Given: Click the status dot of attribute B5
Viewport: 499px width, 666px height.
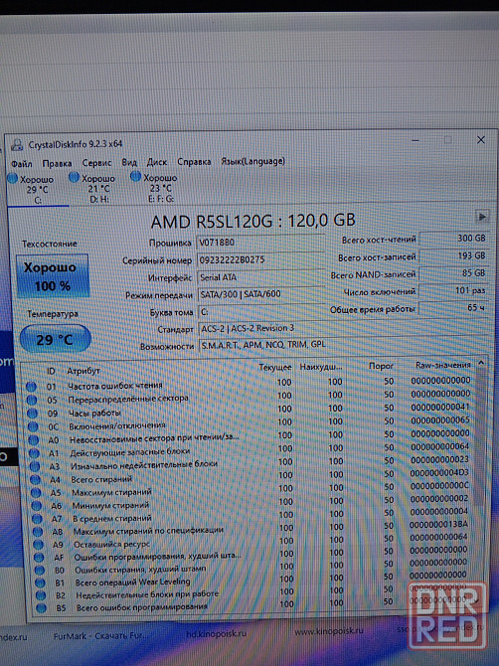Looking at the screenshot, I should (x=42, y=608).
